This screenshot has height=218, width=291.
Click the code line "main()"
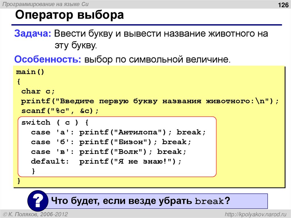pos(30,72)
